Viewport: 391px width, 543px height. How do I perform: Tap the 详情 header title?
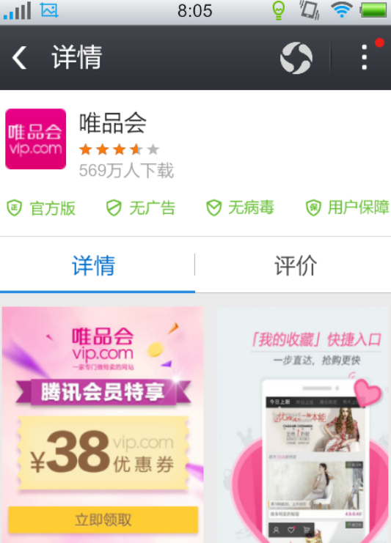tap(77, 57)
